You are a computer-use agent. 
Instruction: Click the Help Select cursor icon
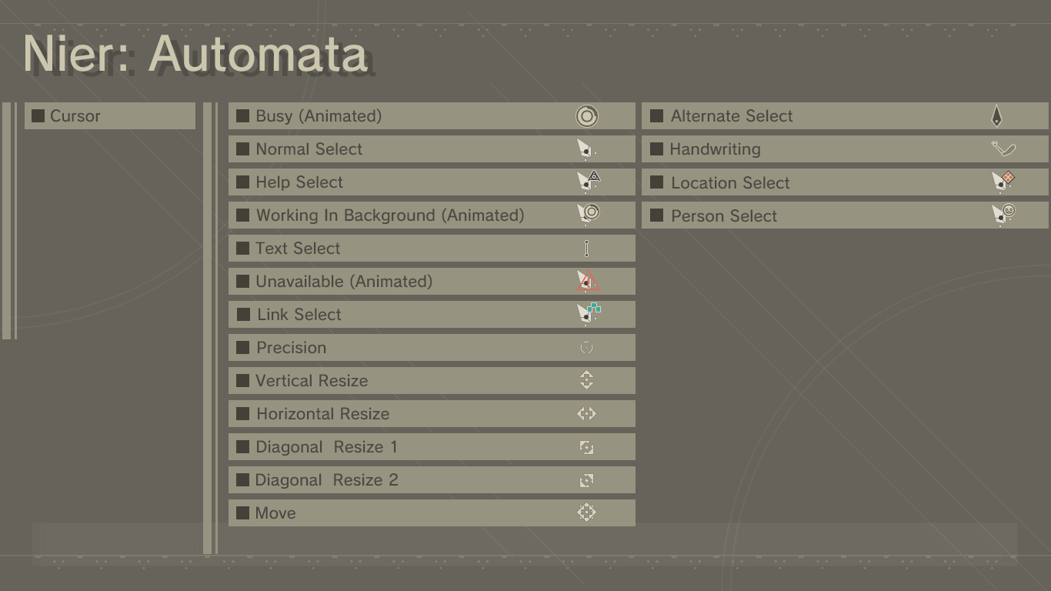(x=589, y=182)
